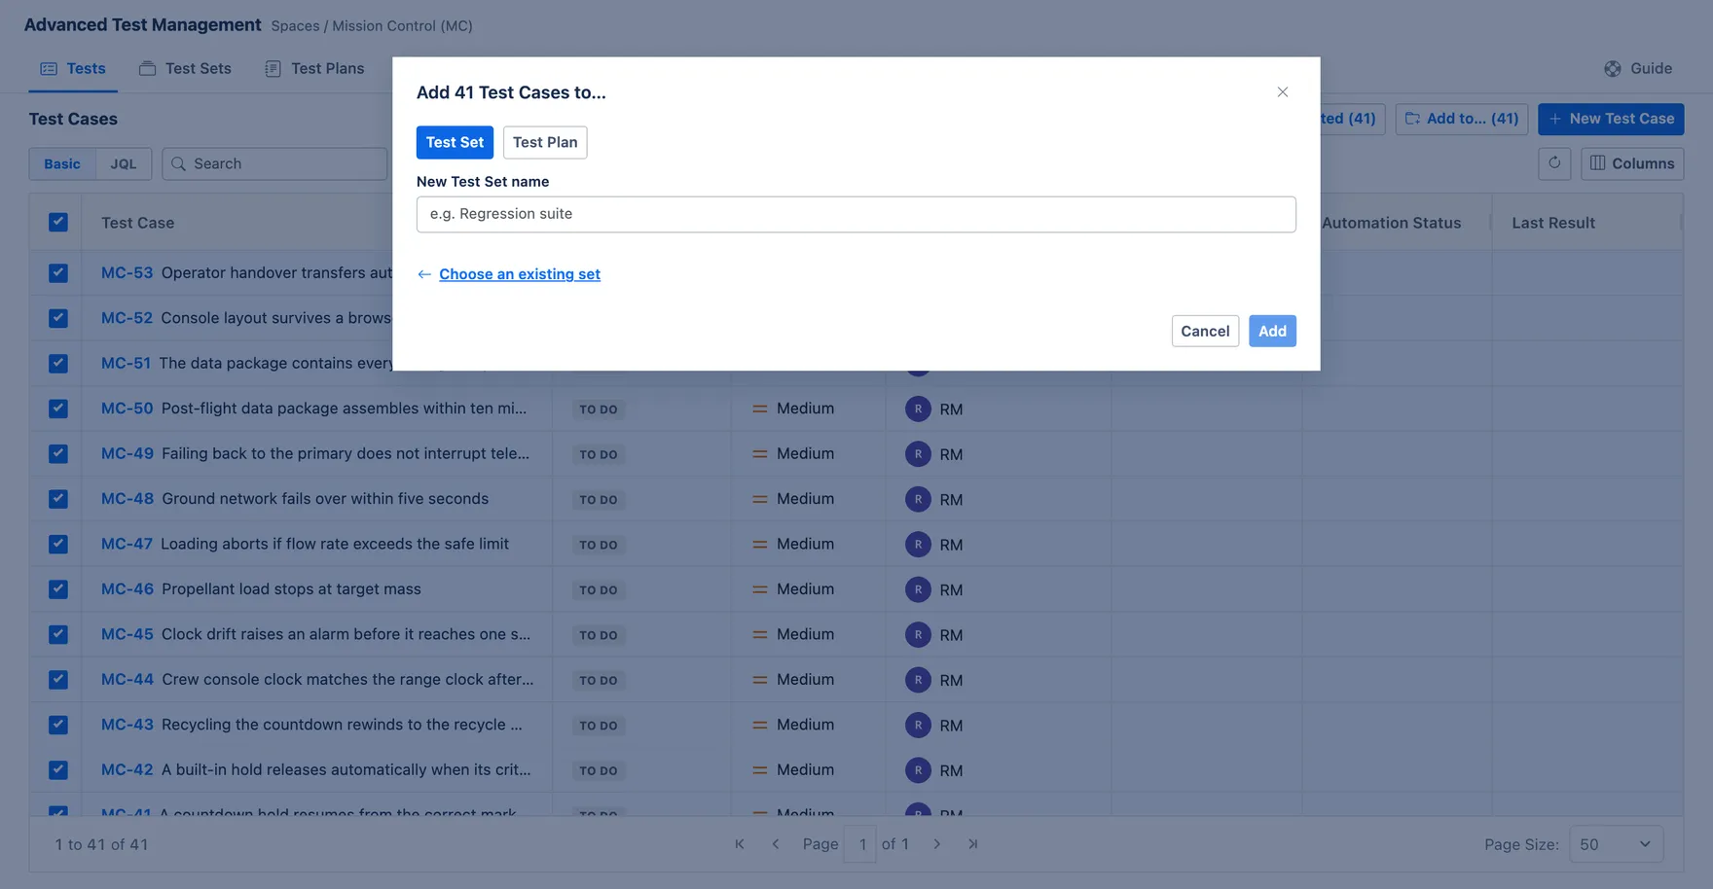Viewport: 1713px width, 889px height.
Task: Open the Guide help icon
Action: 1613,68
